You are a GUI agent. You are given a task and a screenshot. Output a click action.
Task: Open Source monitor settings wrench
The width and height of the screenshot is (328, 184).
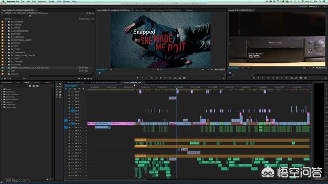pyautogui.click(x=212, y=70)
